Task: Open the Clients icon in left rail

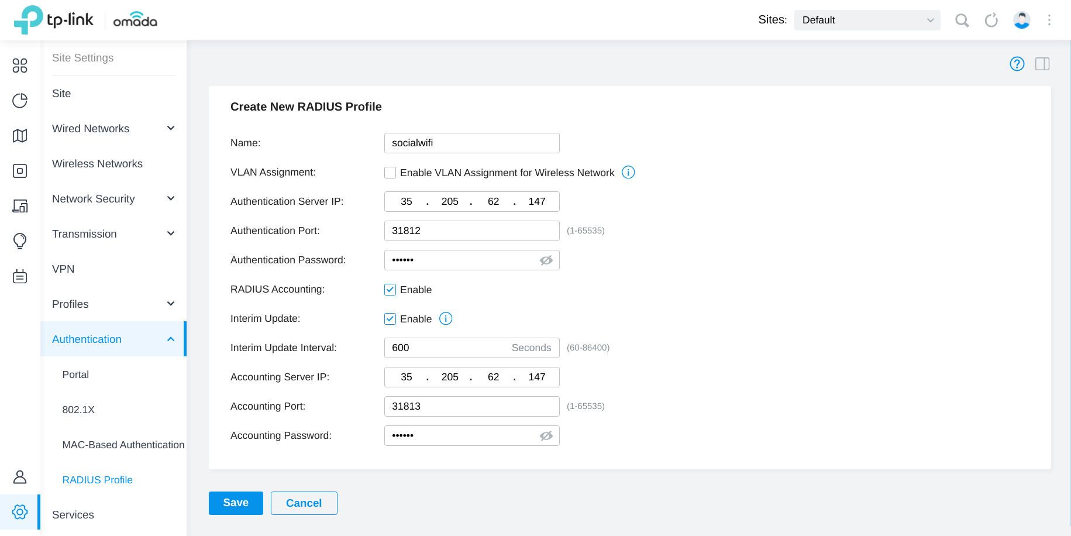Action: [x=20, y=206]
